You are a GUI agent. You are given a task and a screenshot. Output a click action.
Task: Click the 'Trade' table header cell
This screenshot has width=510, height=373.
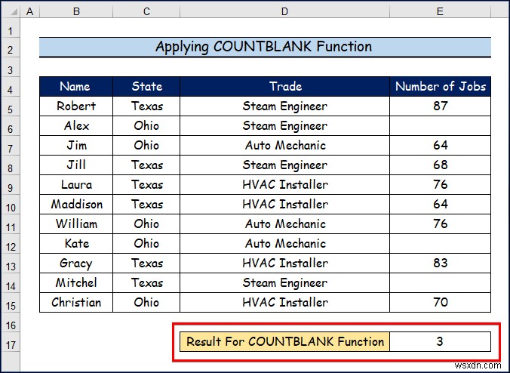(x=284, y=87)
